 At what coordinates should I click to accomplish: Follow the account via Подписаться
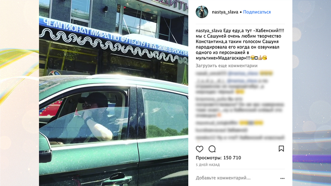(x=257, y=12)
